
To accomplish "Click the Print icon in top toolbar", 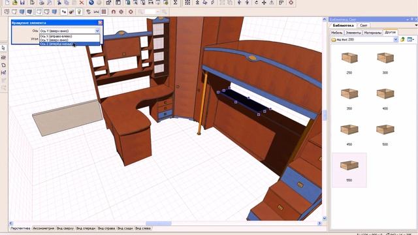I will coord(42,3).
